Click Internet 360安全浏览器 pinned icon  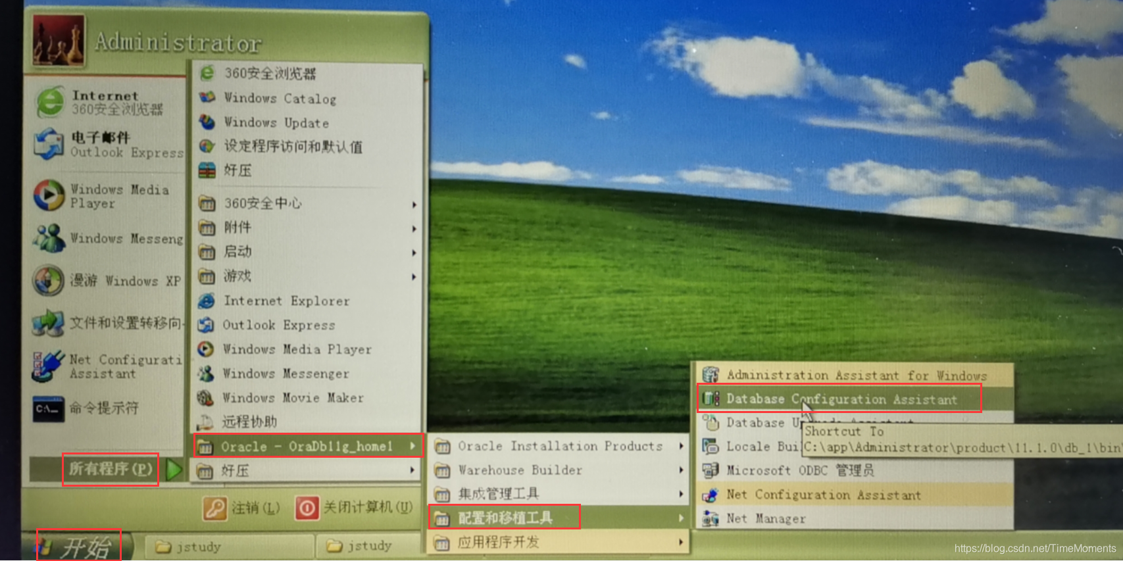tap(50, 103)
